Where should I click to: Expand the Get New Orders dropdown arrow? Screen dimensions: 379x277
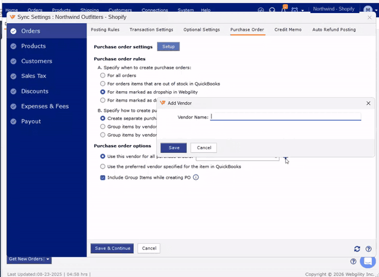[48, 259]
